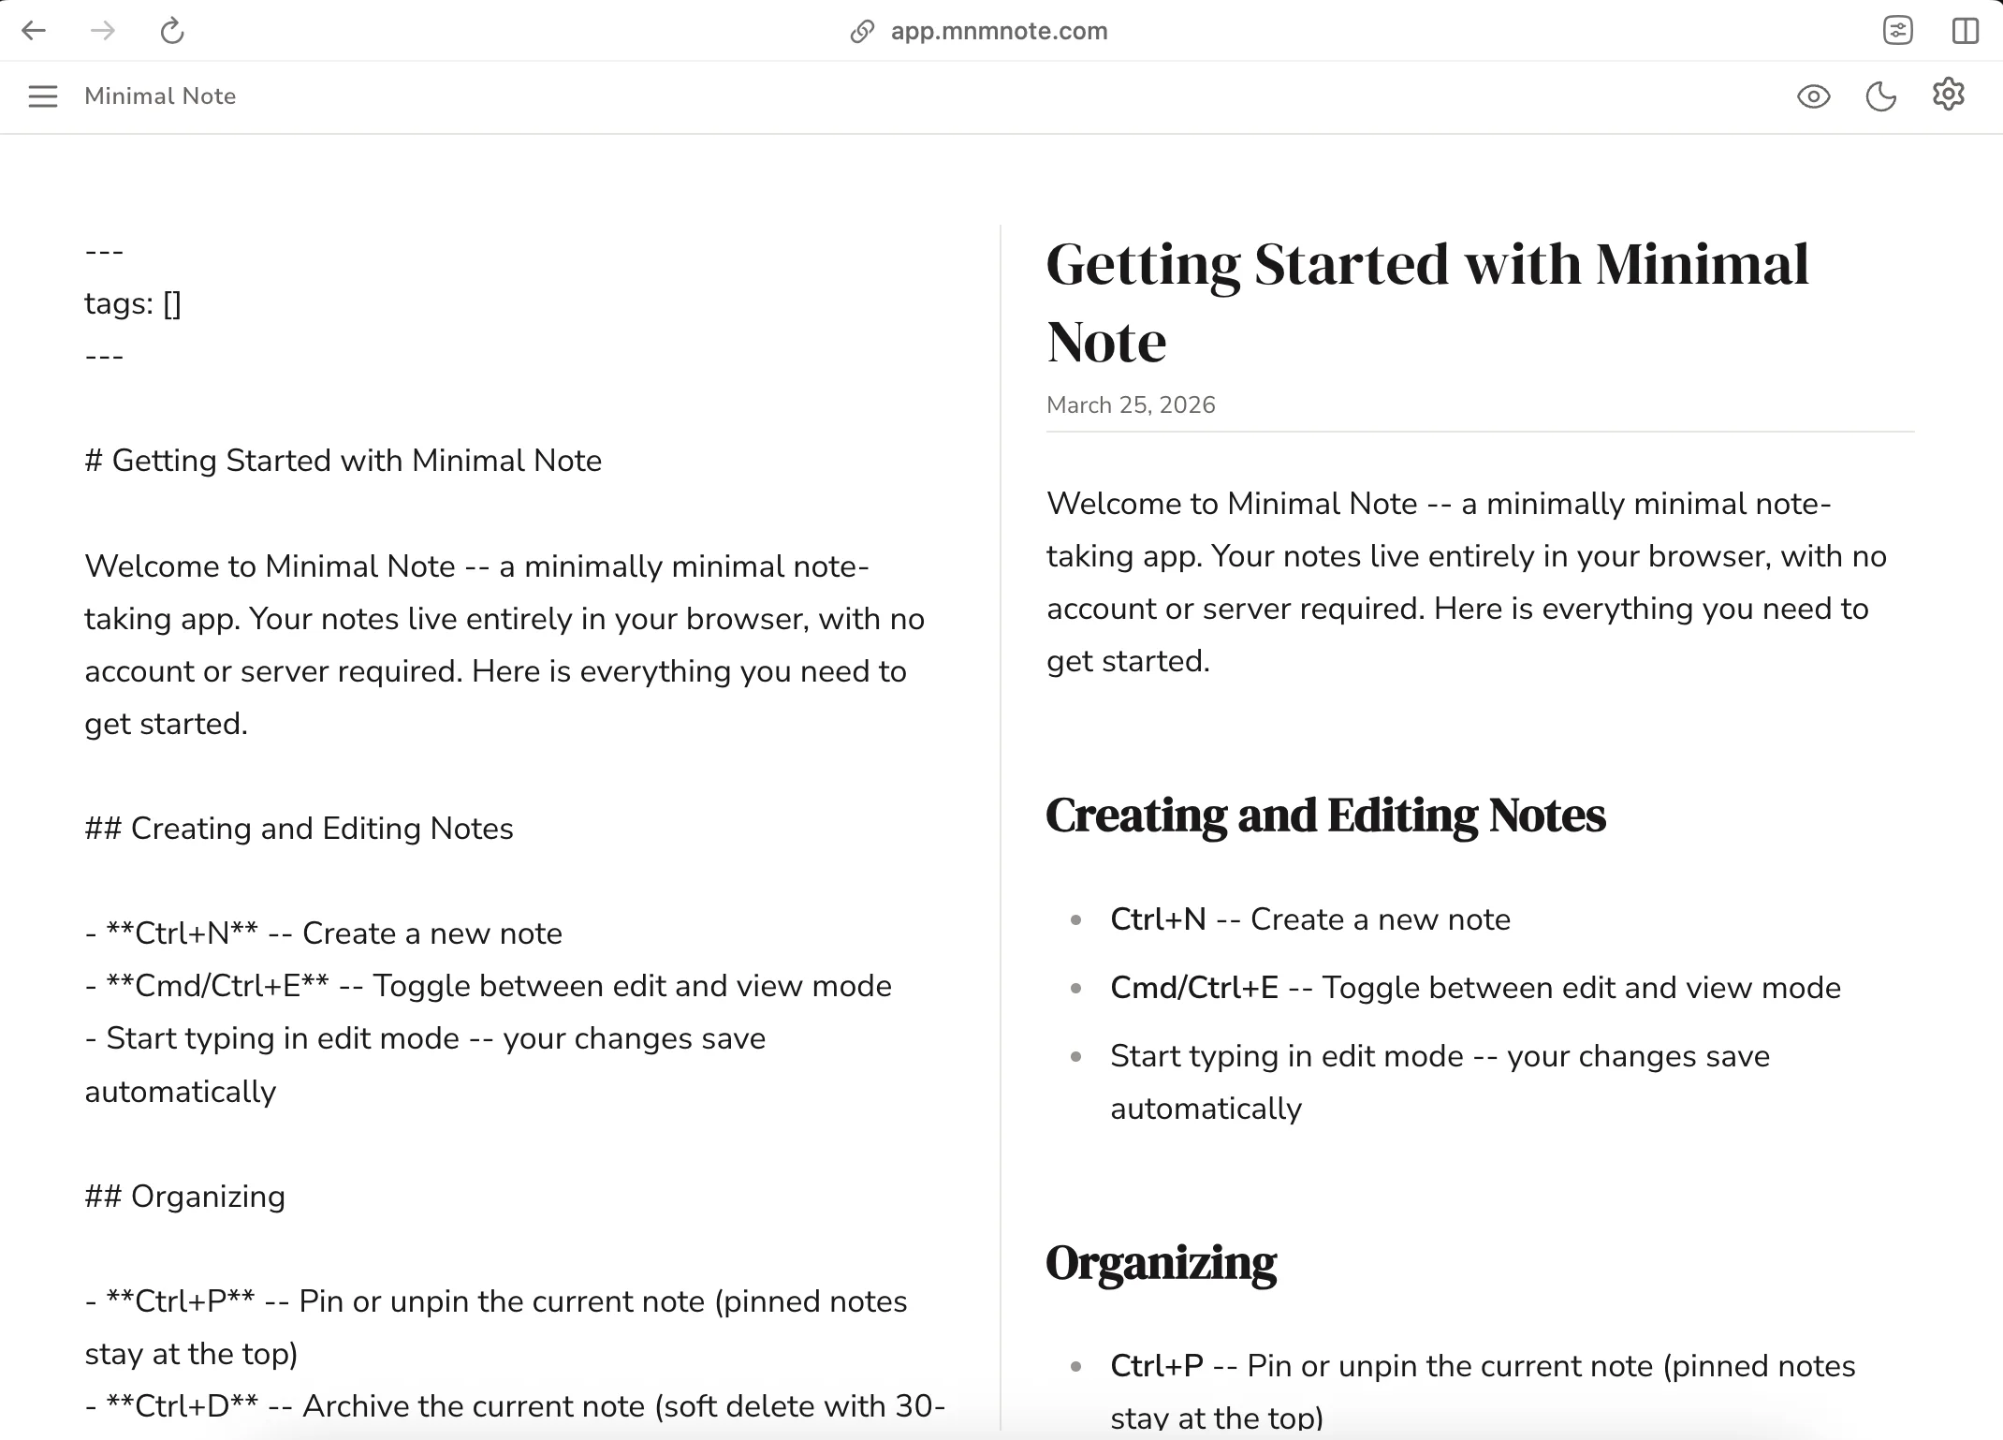Open the browser's tune/extensions icon

point(1899,30)
